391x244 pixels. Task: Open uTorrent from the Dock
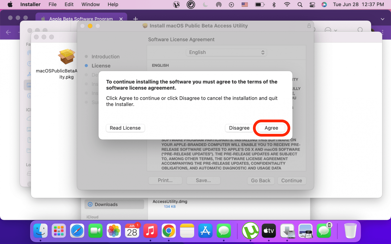[250, 231]
